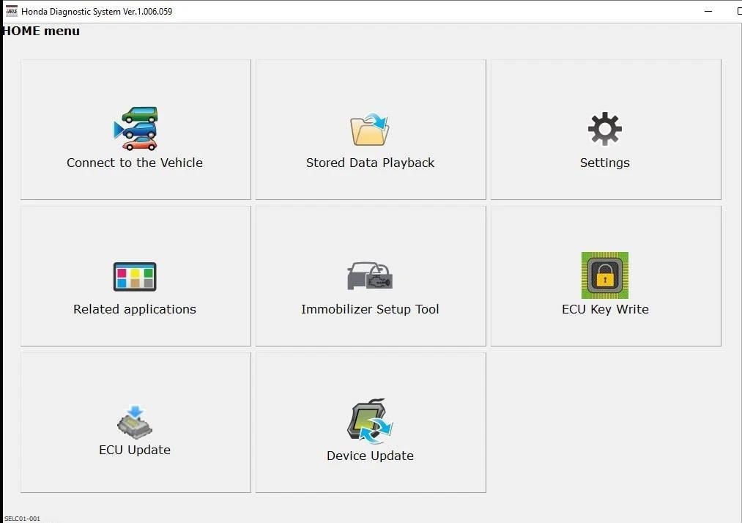Click the HOME menu heading
This screenshot has width=742, height=523.
pyautogui.click(x=41, y=31)
